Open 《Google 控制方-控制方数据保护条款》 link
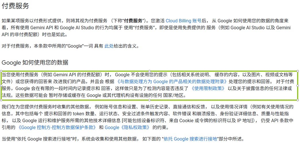Image resolution: width=306 pixels, height=150 pixels. point(57,128)
